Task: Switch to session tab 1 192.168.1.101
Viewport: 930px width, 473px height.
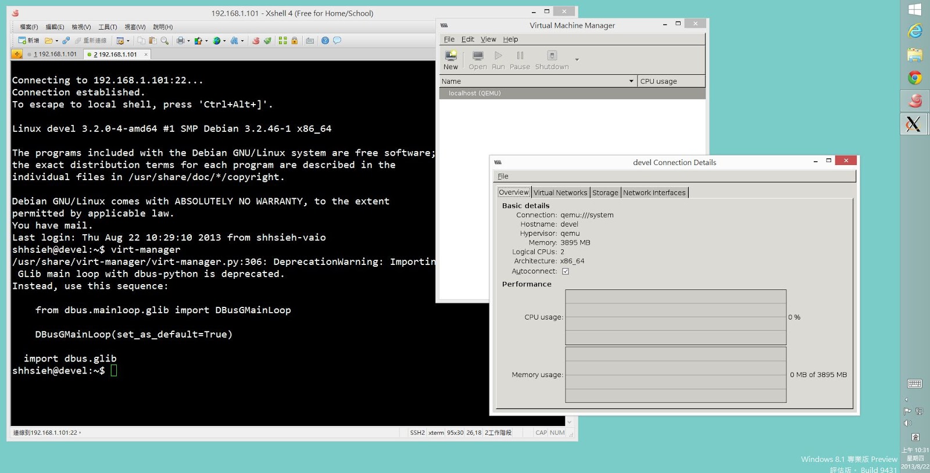Action: [53, 55]
